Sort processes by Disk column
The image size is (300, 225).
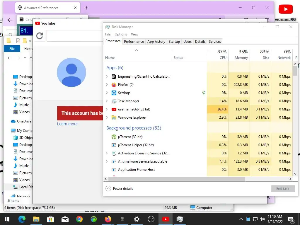[x=260, y=54]
